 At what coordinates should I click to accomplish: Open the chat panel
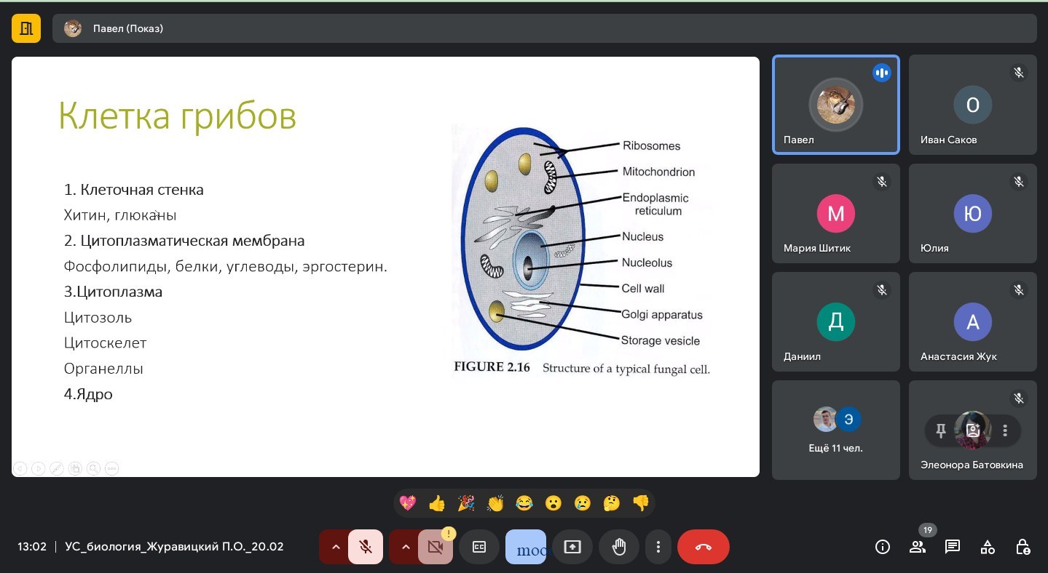click(952, 547)
